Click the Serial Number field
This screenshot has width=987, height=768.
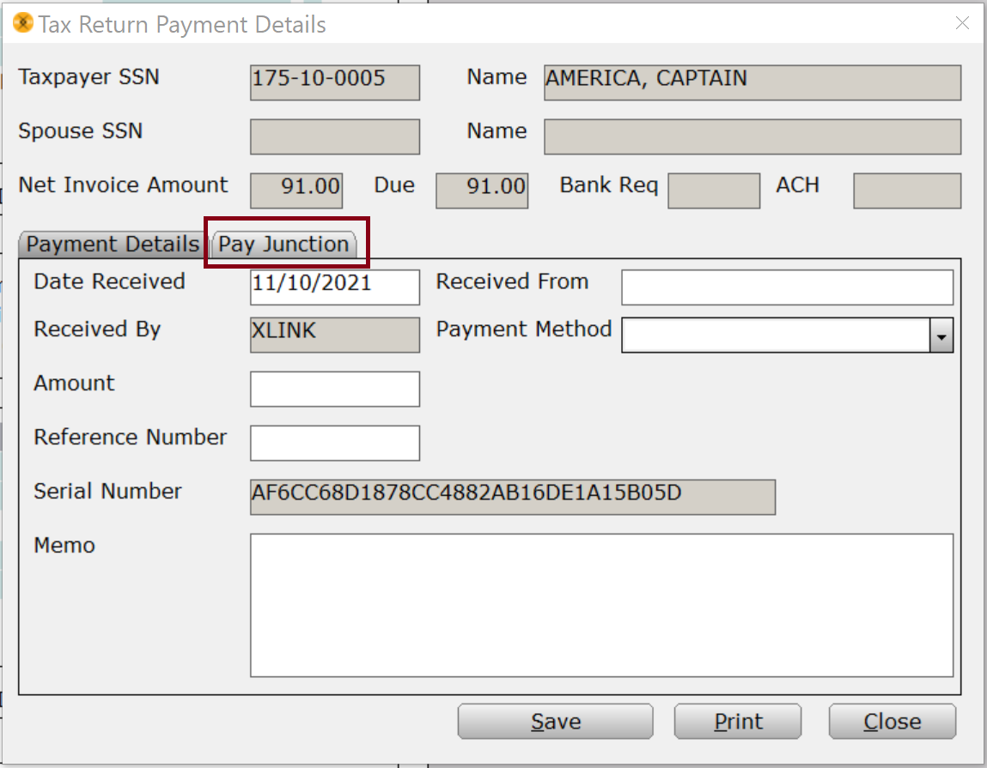tap(512, 497)
